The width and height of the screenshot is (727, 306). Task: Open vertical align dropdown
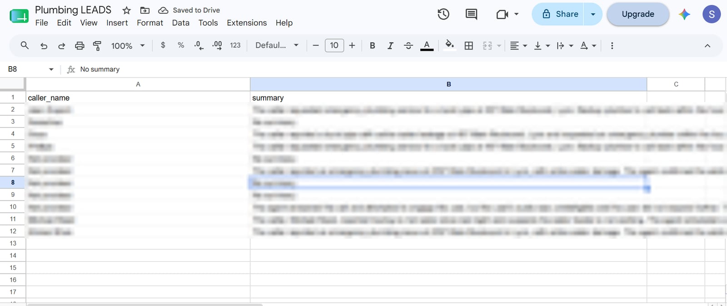coord(542,45)
